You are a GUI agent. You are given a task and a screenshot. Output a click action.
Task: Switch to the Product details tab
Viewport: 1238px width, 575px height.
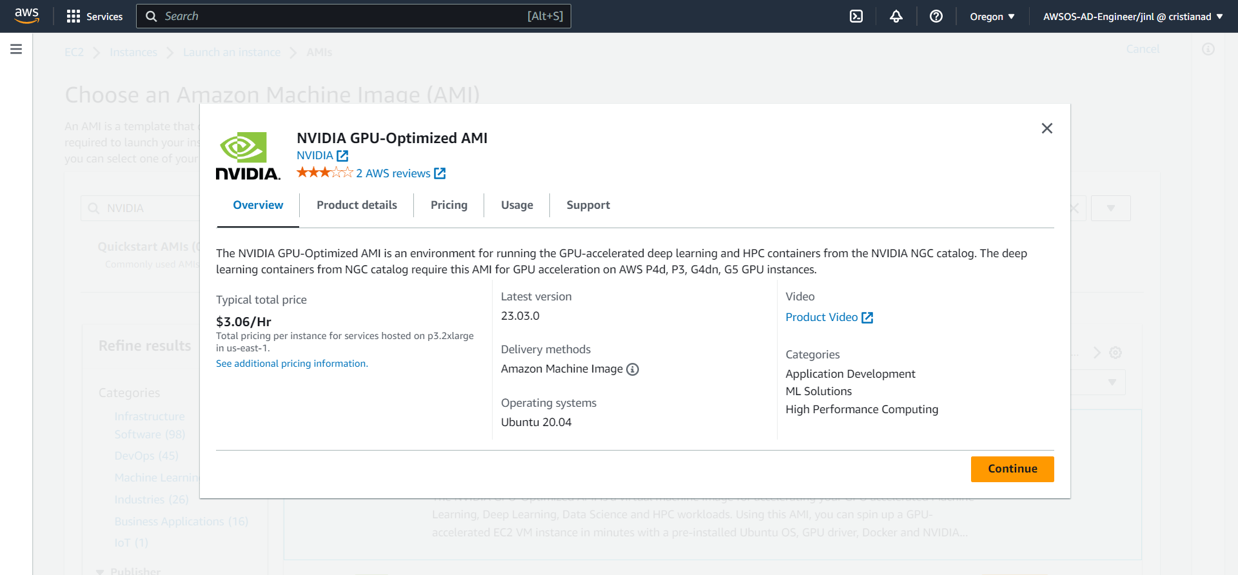357,205
